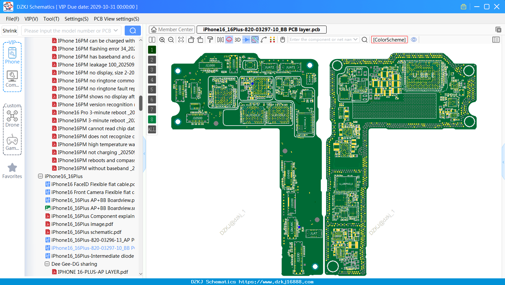Open PCB View settings(S) menu
Image resolution: width=505 pixels, height=285 pixels.
(x=116, y=19)
